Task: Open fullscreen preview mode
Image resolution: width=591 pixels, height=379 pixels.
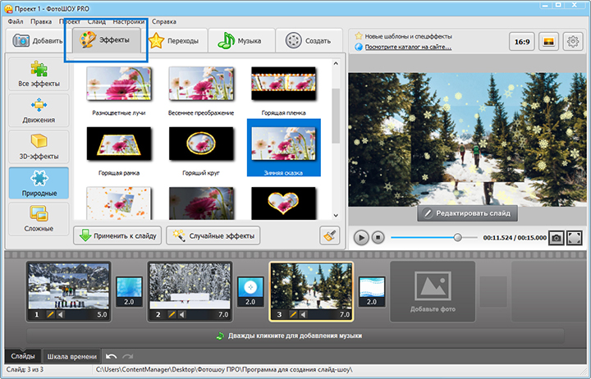Action: tap(575, 237)
